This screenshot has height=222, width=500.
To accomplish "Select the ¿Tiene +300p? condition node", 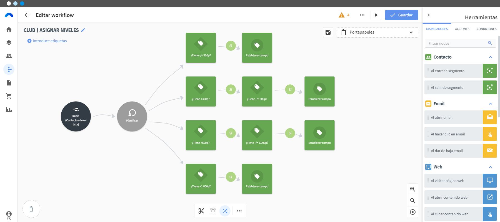I will (x=201, y=91).
